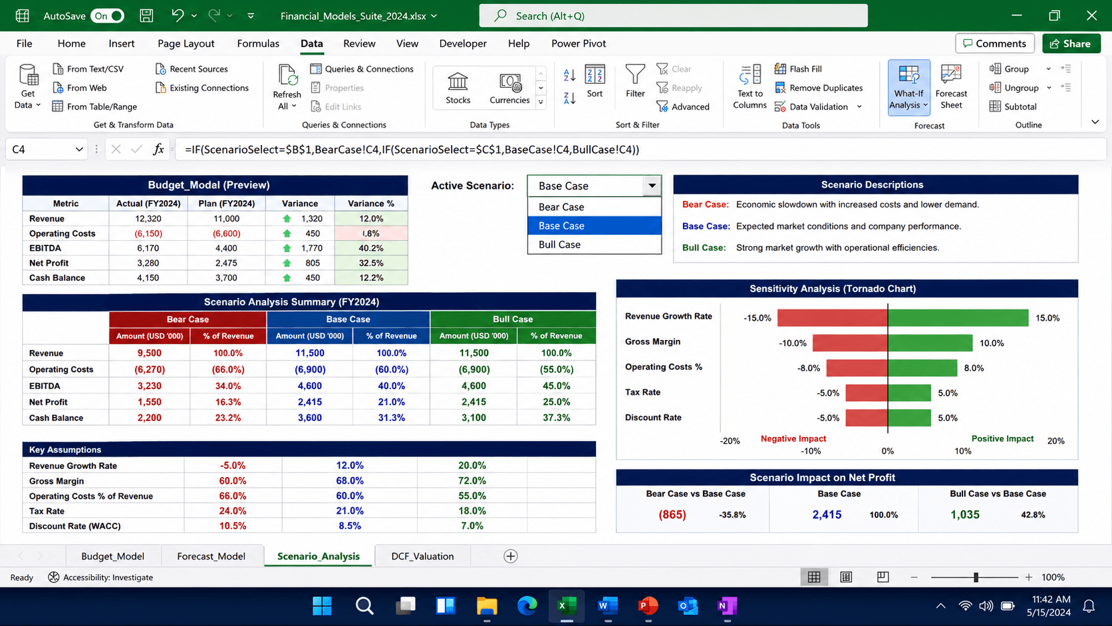Open the Customize Quick Access Toolbar menu

coord(251,15)
